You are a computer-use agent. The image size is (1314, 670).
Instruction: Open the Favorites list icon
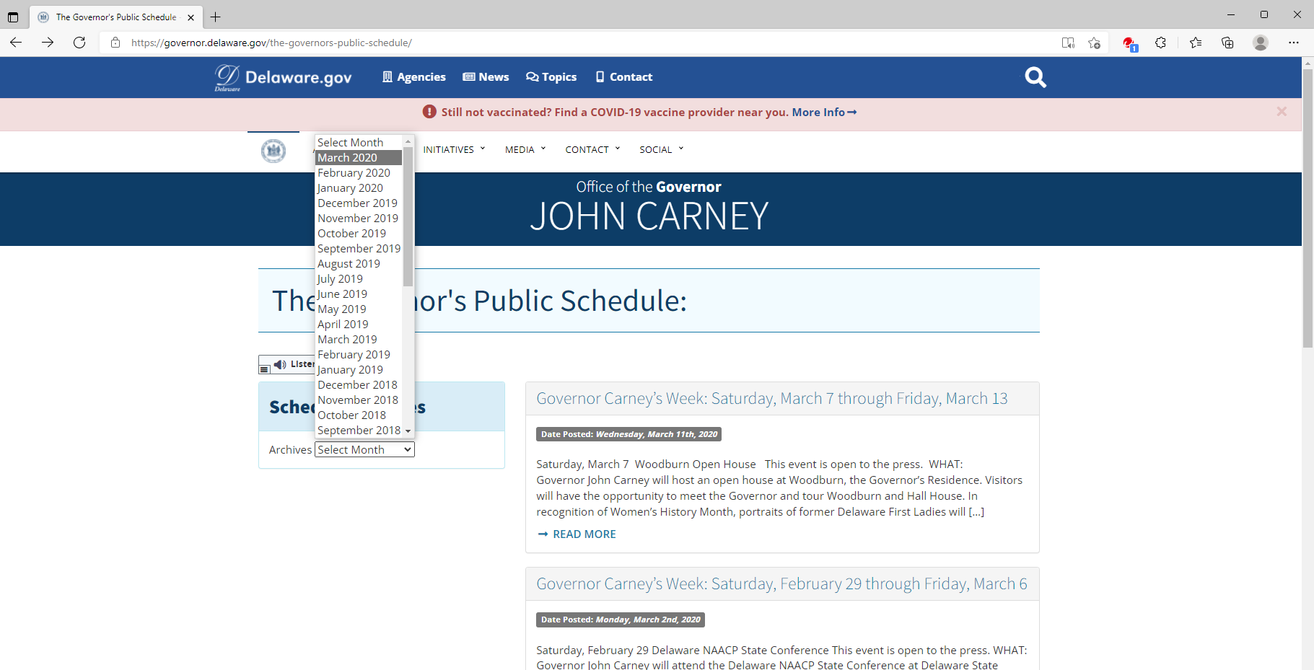[x=1196, y=43]
